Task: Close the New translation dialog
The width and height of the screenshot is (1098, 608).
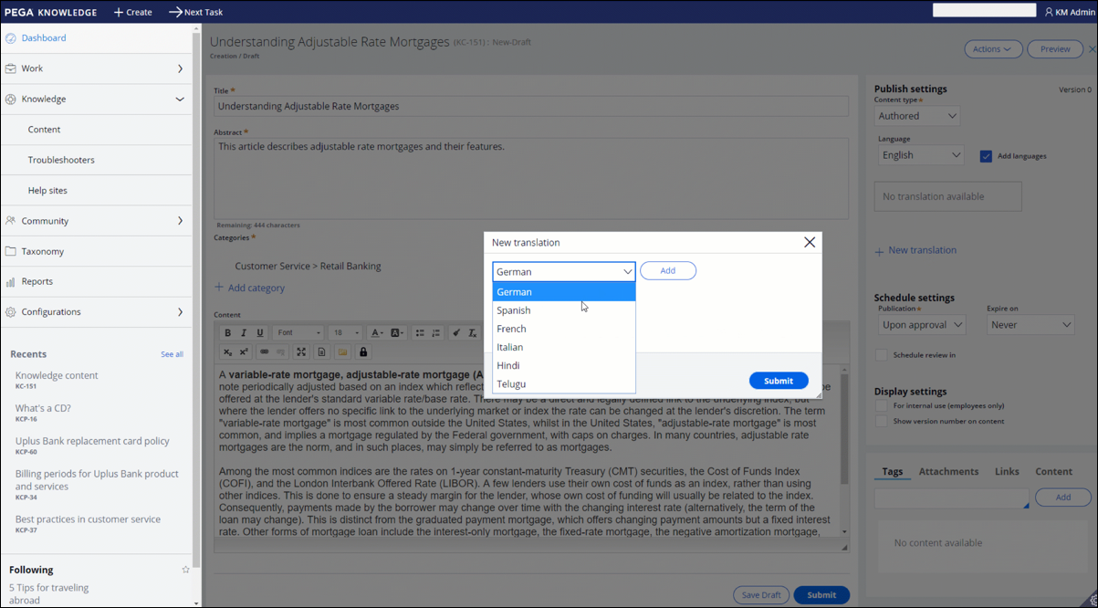Action: (809, 243)
